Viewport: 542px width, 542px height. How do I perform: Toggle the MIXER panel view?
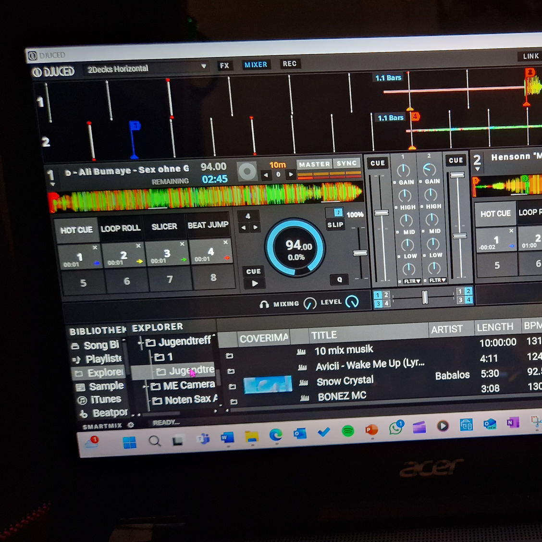click(x=256, y=65)
